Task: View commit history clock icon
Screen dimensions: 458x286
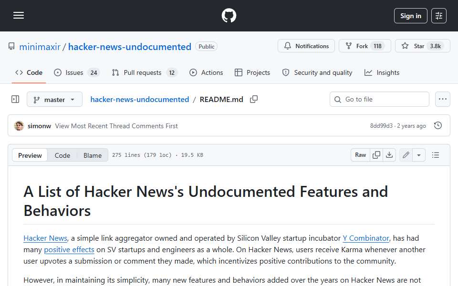Action: pos(438,125)
